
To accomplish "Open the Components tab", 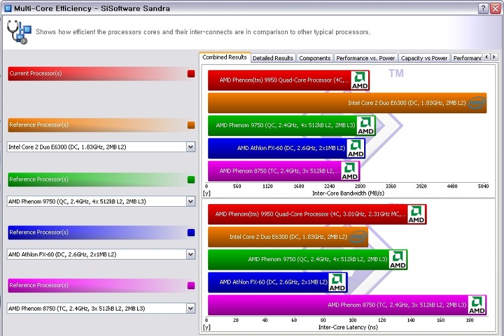I will (315, 58).
